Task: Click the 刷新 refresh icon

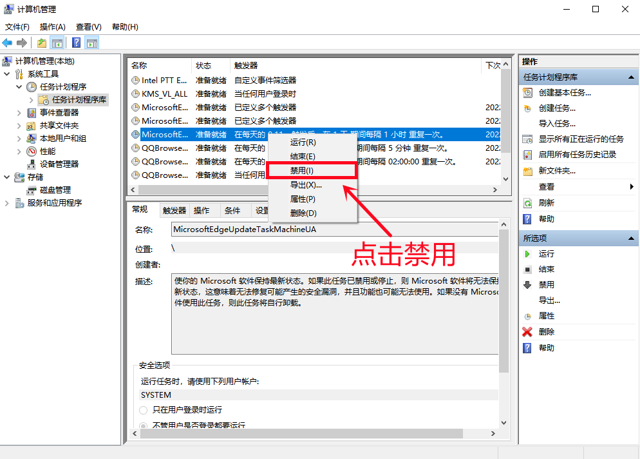Action: 528,203
